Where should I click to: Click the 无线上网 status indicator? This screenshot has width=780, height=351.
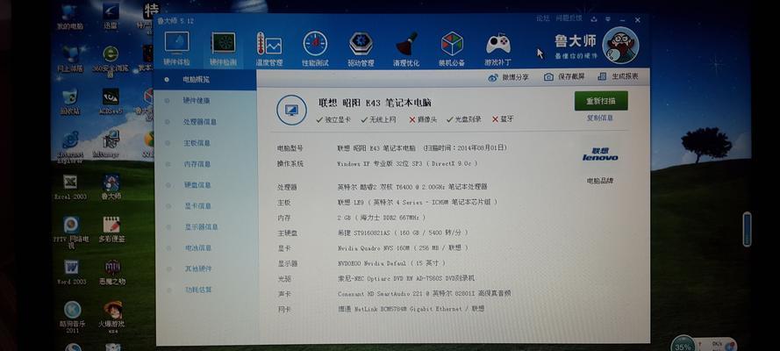tap(378, 120)
